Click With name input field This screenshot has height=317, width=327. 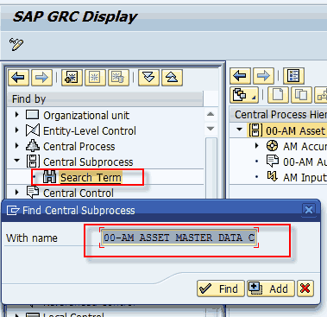click(x=179, y=238)
